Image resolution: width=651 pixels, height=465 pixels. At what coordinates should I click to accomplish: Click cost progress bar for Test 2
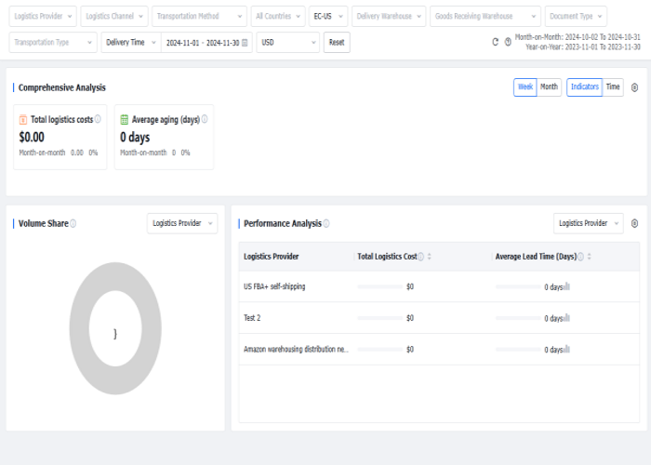pyautogui.click(x=379, y=318)
